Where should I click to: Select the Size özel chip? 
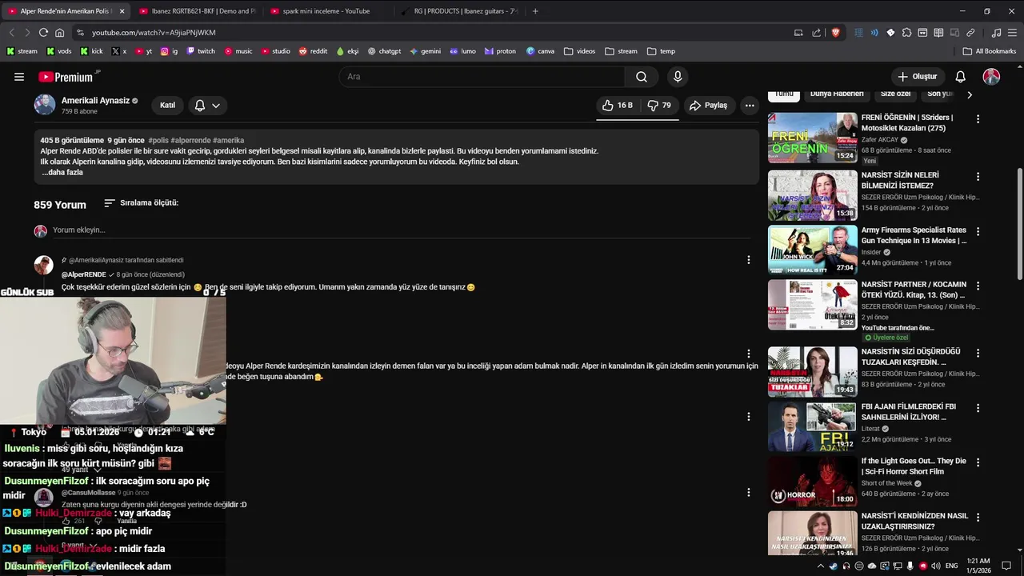pos(895,94)
